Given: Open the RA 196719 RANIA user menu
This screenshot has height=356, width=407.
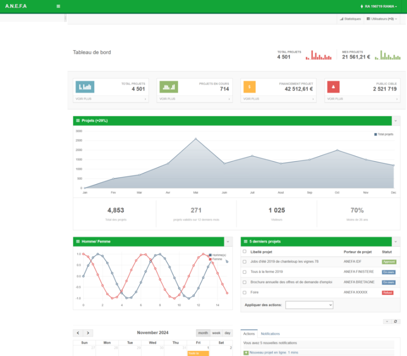Looking at the screenshot, I should (378, 6).
